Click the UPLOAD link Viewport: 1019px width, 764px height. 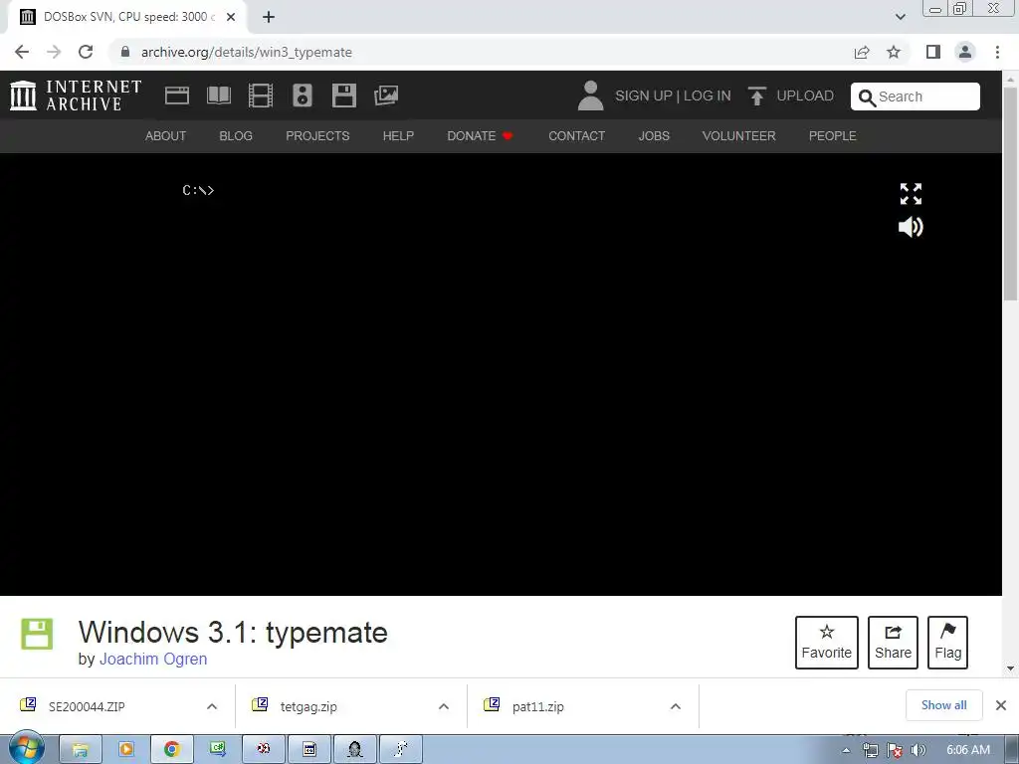tap(805, 95)
